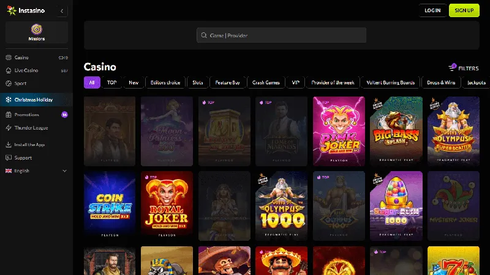Select Provider of the week tab
Image resolution: width=490 pixels, height=275 pixels.
[333, 82]
